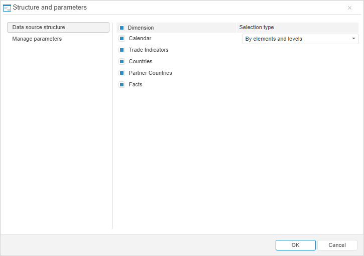Toggle the Trade Indicators checkbox
364x256 pixels.
(x=122, y=50)
